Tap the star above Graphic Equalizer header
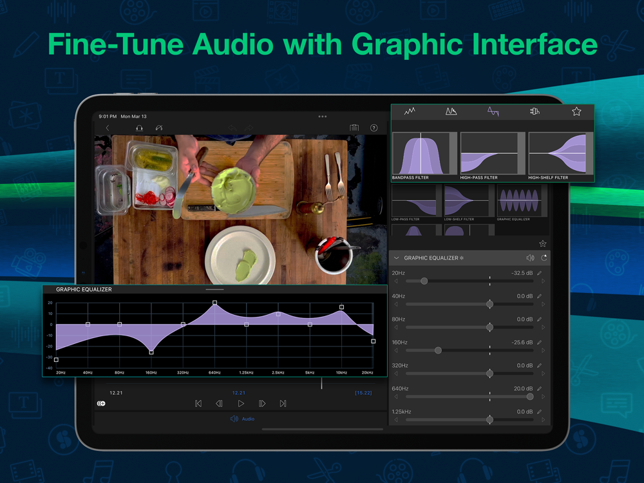The height and width of the screenshot is (483, 644). (x=542, y=243)
